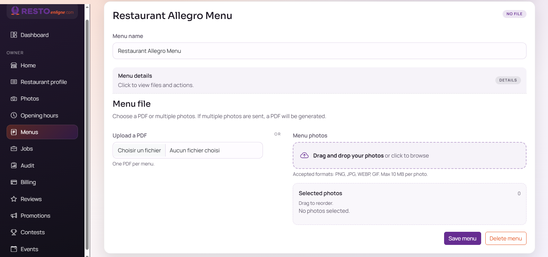Image resolution: width=548 pixels, height=257 pixels.
Task: Delete the current menu
Action: point(505,238)
